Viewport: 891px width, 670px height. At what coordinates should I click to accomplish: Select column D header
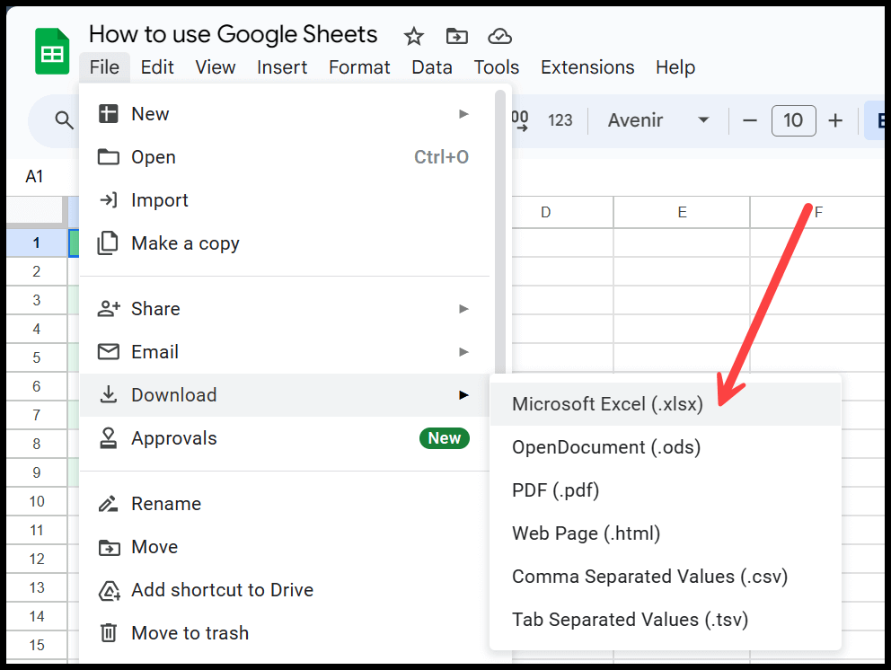(x=545, y=213)
